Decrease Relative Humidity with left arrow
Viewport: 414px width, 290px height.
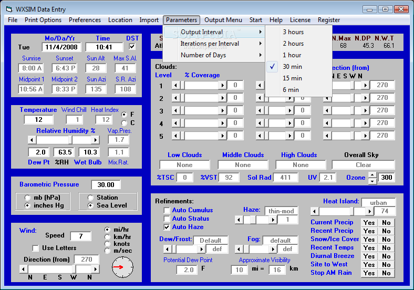coord(32,140)
